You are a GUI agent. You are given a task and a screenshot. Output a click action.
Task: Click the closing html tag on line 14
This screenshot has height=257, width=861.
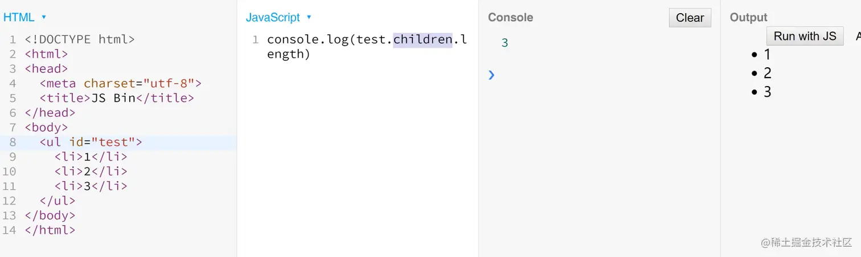click(50, 230)
